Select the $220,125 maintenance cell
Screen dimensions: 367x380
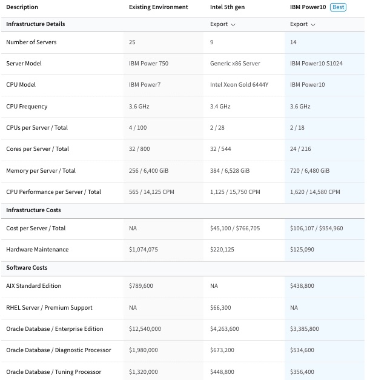click(222, 249)
